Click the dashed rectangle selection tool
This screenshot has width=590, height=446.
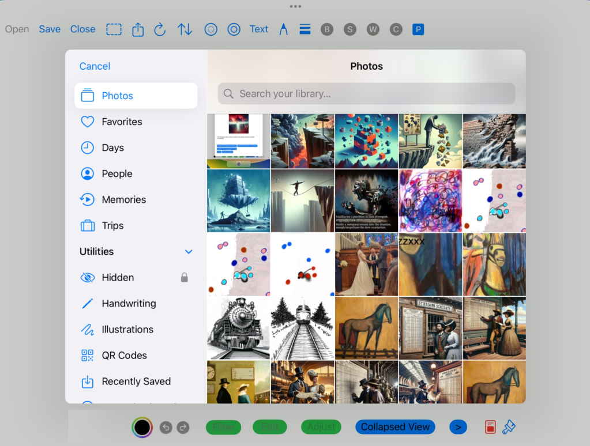(114, 29)
